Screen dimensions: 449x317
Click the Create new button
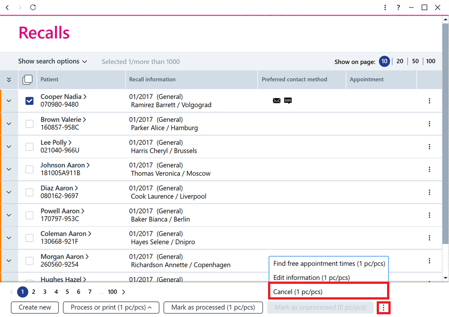[x=35, y=308]
